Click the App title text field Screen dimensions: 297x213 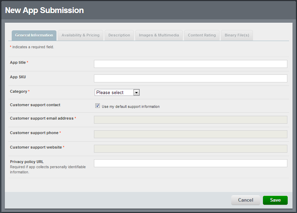(x=190, y=64)
